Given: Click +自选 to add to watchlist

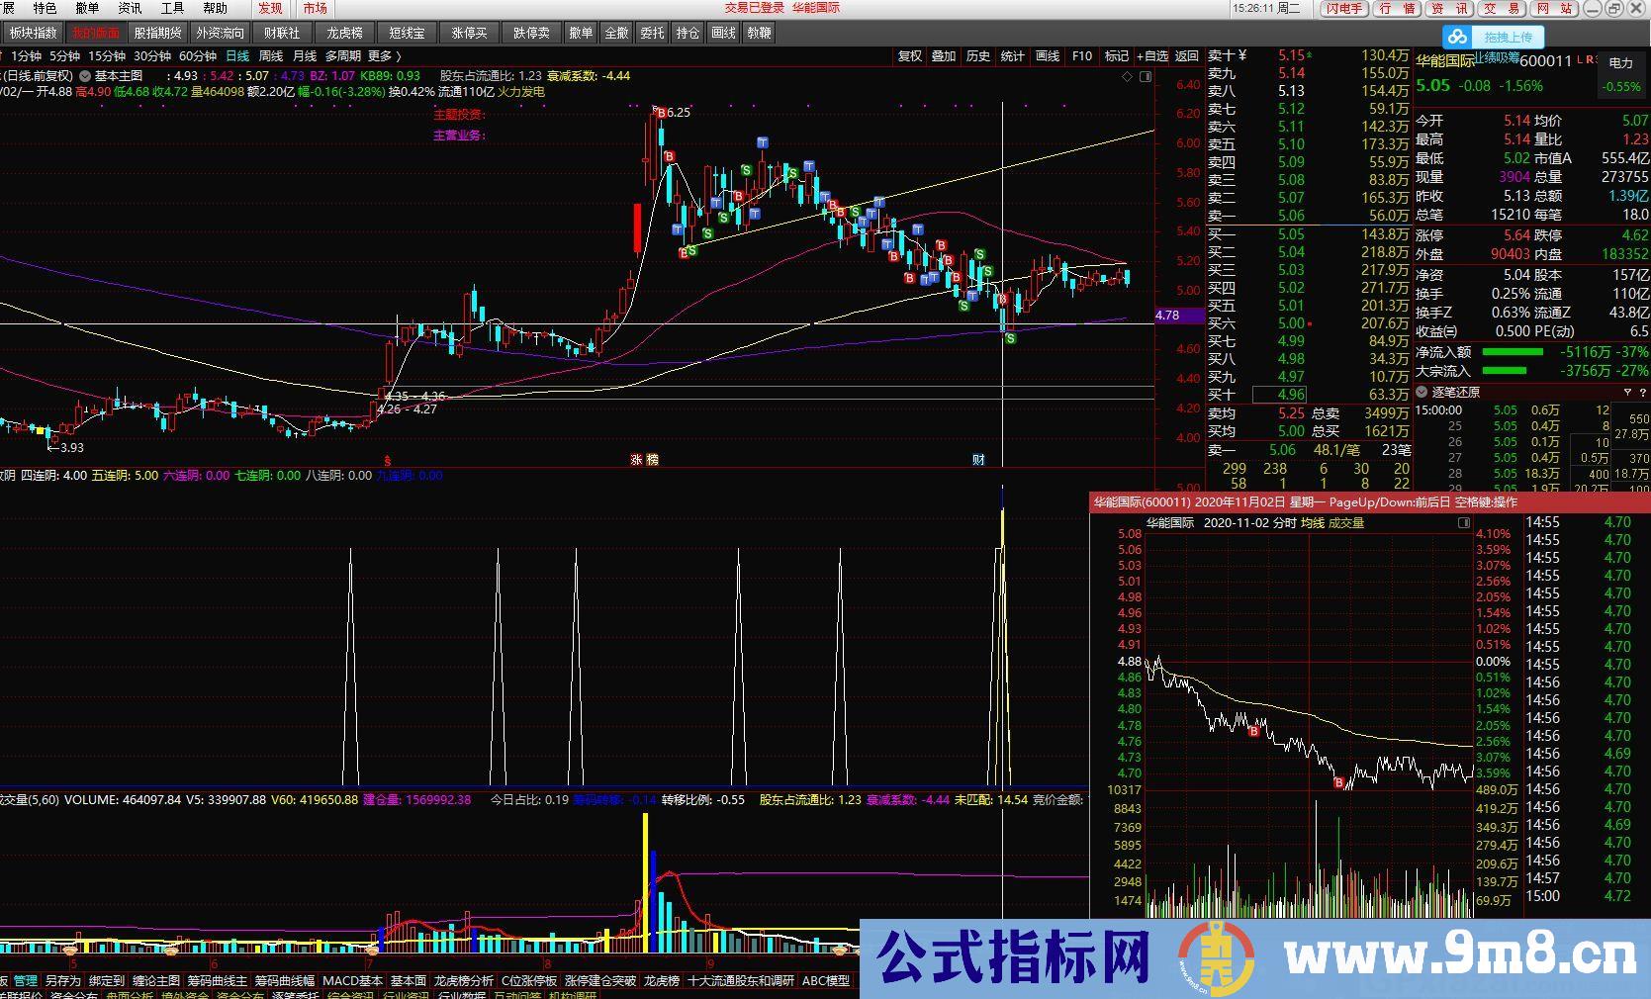Looking at the screenshot, I should [x=1152, y=56].
